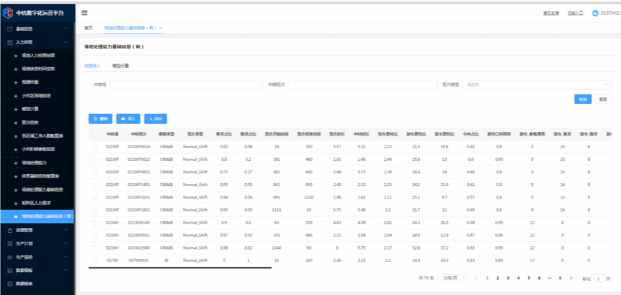
Task: Click the 资源管理 lock icon in sidebar
Action: coord(9,230)
